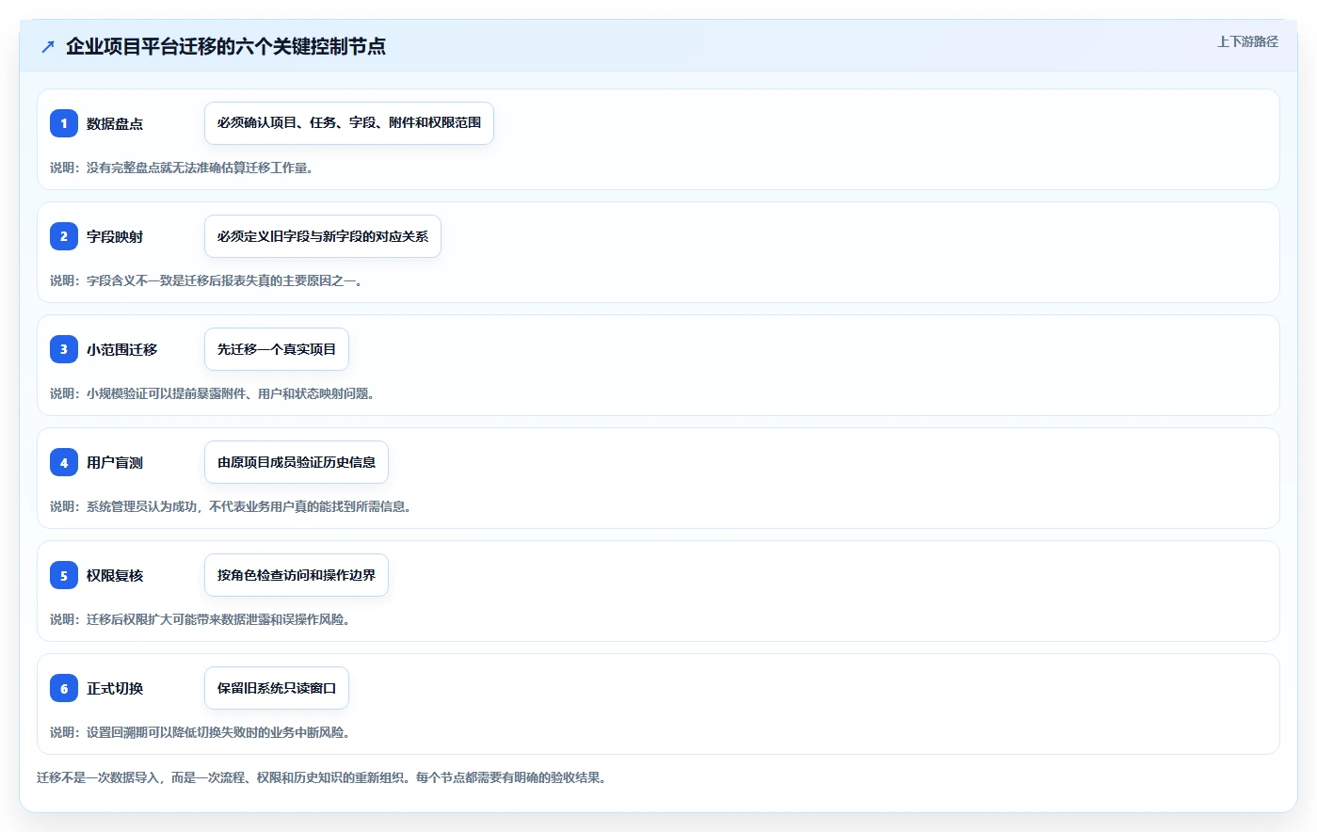
Task: Select the 数据盘点 step title
Action: (115, 123)
